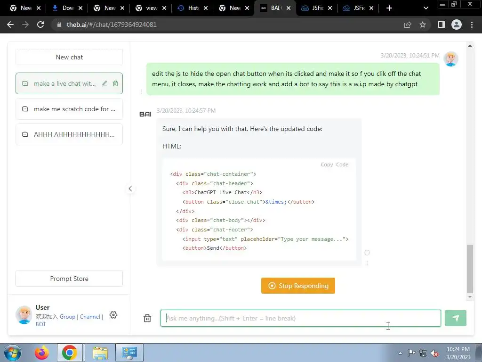Click the user avatar beside the green message
Viewport: 482px width, 362px height.
point(450,59)
